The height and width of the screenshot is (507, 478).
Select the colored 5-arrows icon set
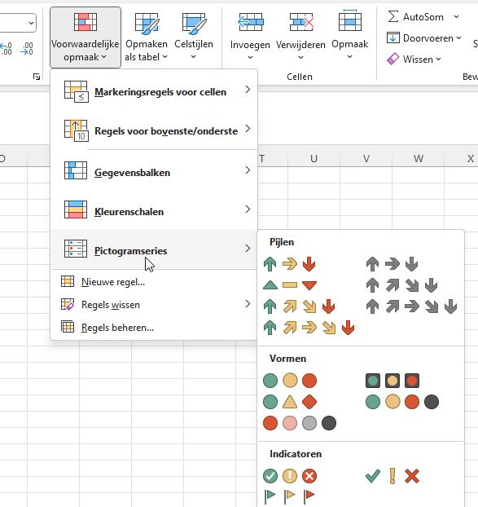pyautogui.click(x=309, y=328)
